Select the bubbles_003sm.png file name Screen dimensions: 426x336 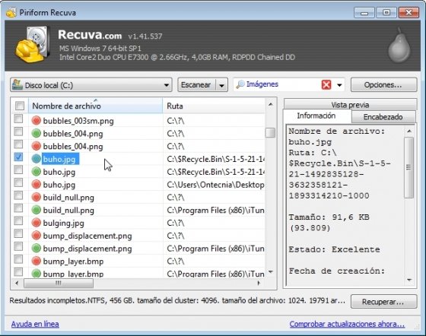click(x=78, y=121)
